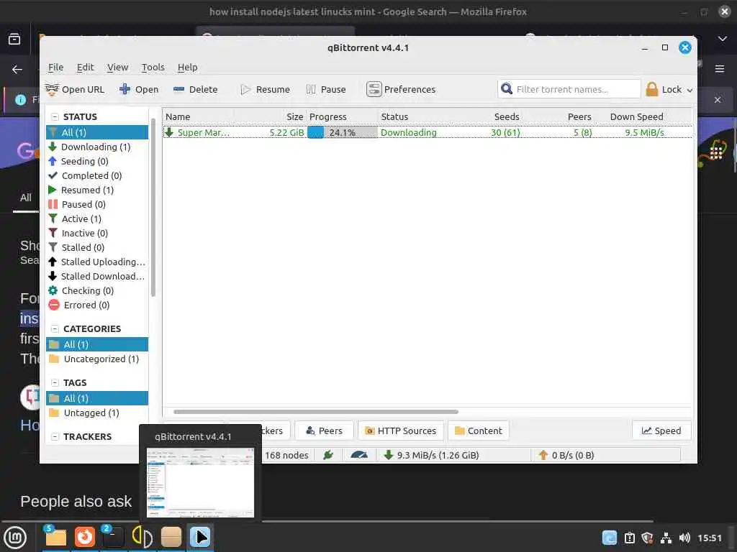Filter by Downloading (1) status
The width and height of the screenshot is (737, 552).
(x=97, y=147)
